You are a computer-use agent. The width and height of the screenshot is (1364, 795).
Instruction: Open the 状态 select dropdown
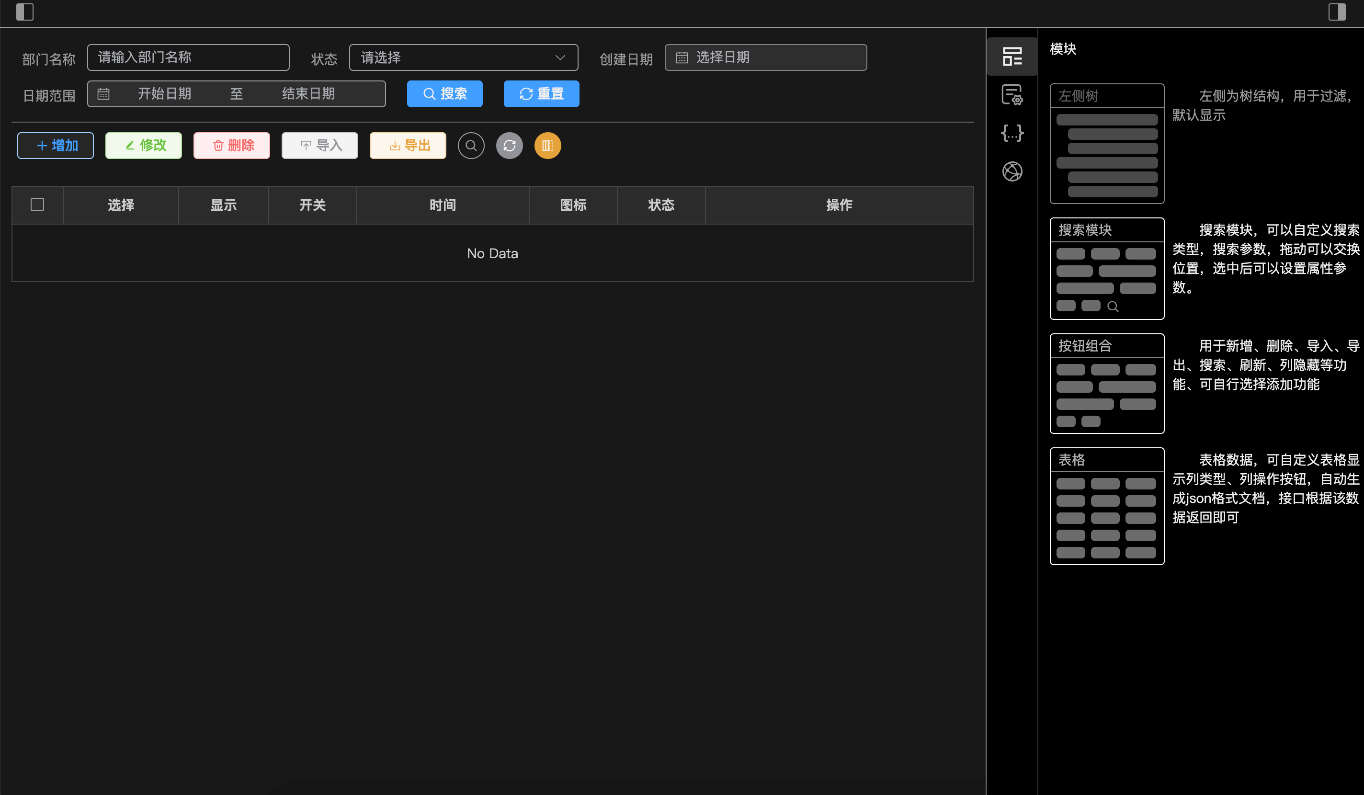(463, 57)
